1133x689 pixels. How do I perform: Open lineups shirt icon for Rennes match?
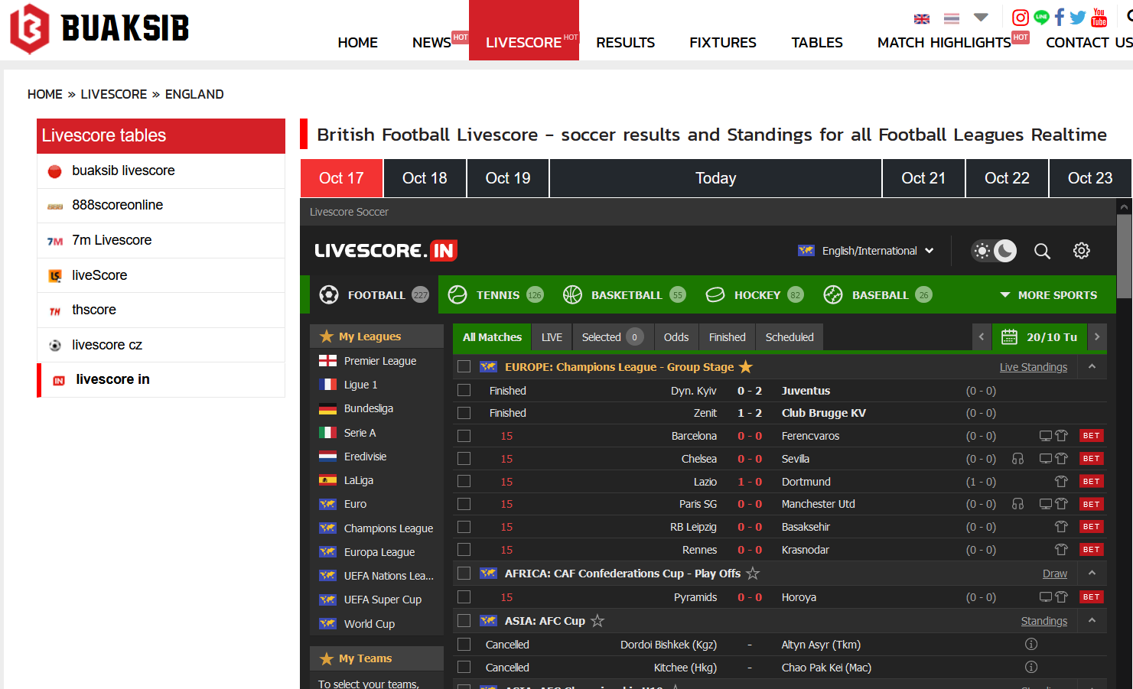click(x=1061, y=549)
